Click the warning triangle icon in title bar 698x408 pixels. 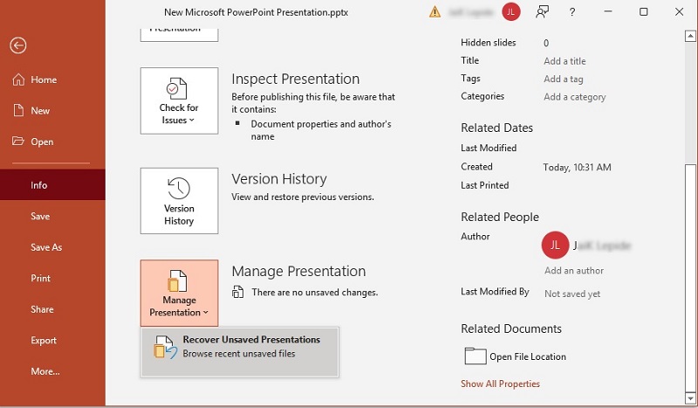[x=435, y=12]
